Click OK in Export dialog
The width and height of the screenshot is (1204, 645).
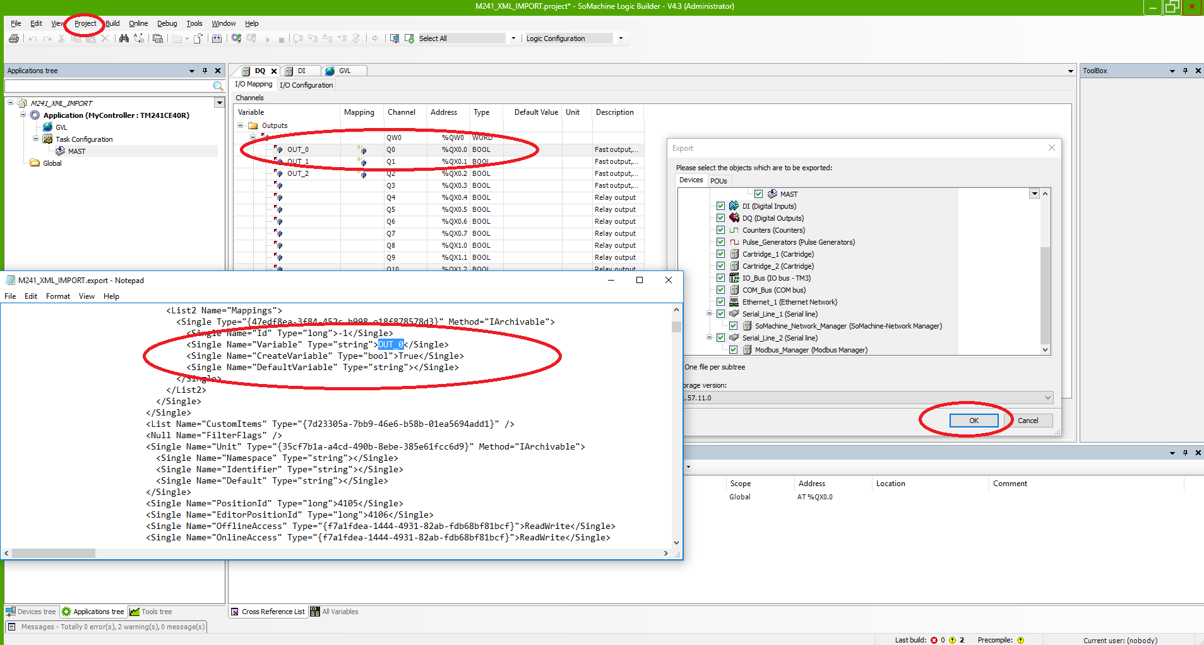(974, 421)
